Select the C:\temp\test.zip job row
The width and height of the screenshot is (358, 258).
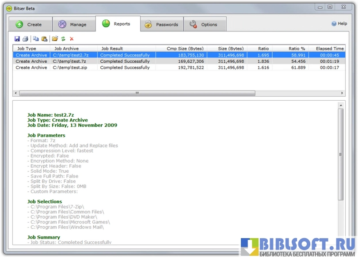tap(71, 68)
